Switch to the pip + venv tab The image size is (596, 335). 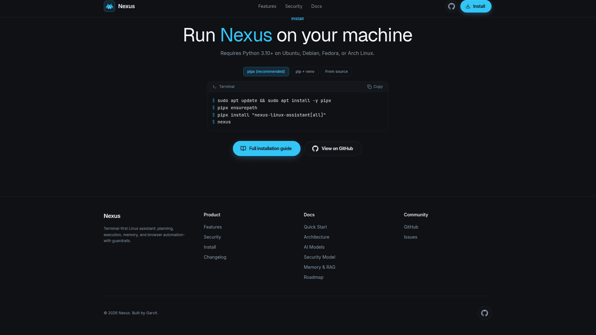(305, 72)
